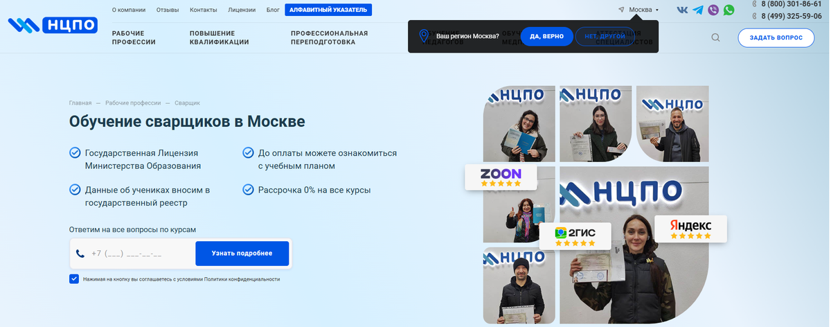831x327 pixels.
Task: Open the Контакты page
Action: pos(203,10)
